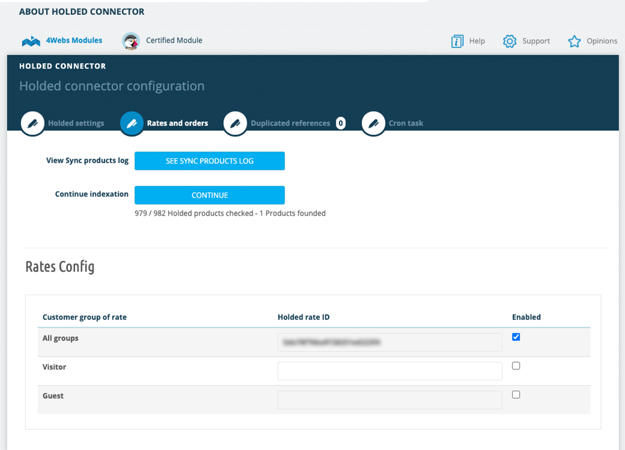Screen dimensions: 625x450
Task: Enable the Visitor rate checkbox
Action: point(516,366)
